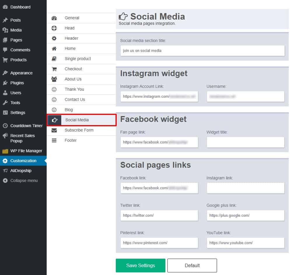The width and height of the screenshot is (292, 275).
Task: Open the General settings tab
Action: click(81, 18)
